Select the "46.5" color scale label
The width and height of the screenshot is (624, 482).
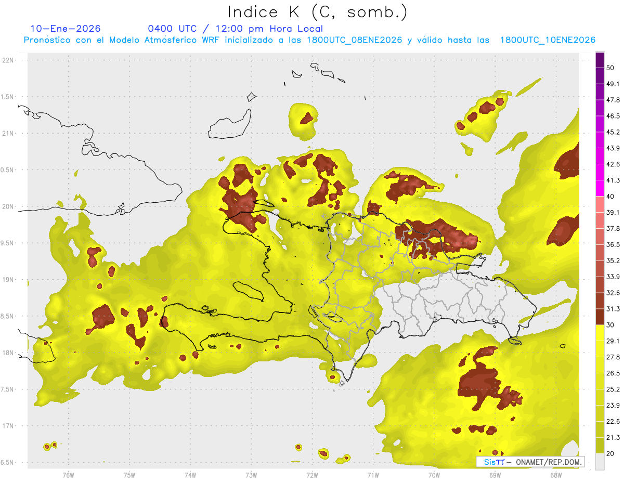(x=614, y=116)
